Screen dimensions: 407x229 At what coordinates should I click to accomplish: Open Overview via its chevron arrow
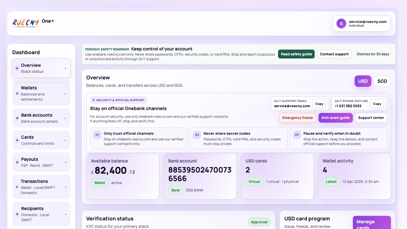tap(66, 68)
